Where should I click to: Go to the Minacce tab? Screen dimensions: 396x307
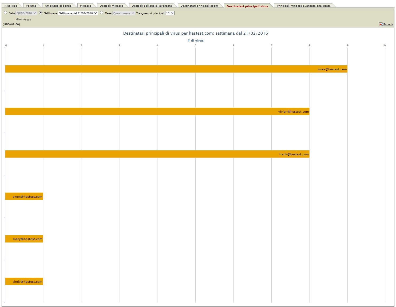[85, 6]
